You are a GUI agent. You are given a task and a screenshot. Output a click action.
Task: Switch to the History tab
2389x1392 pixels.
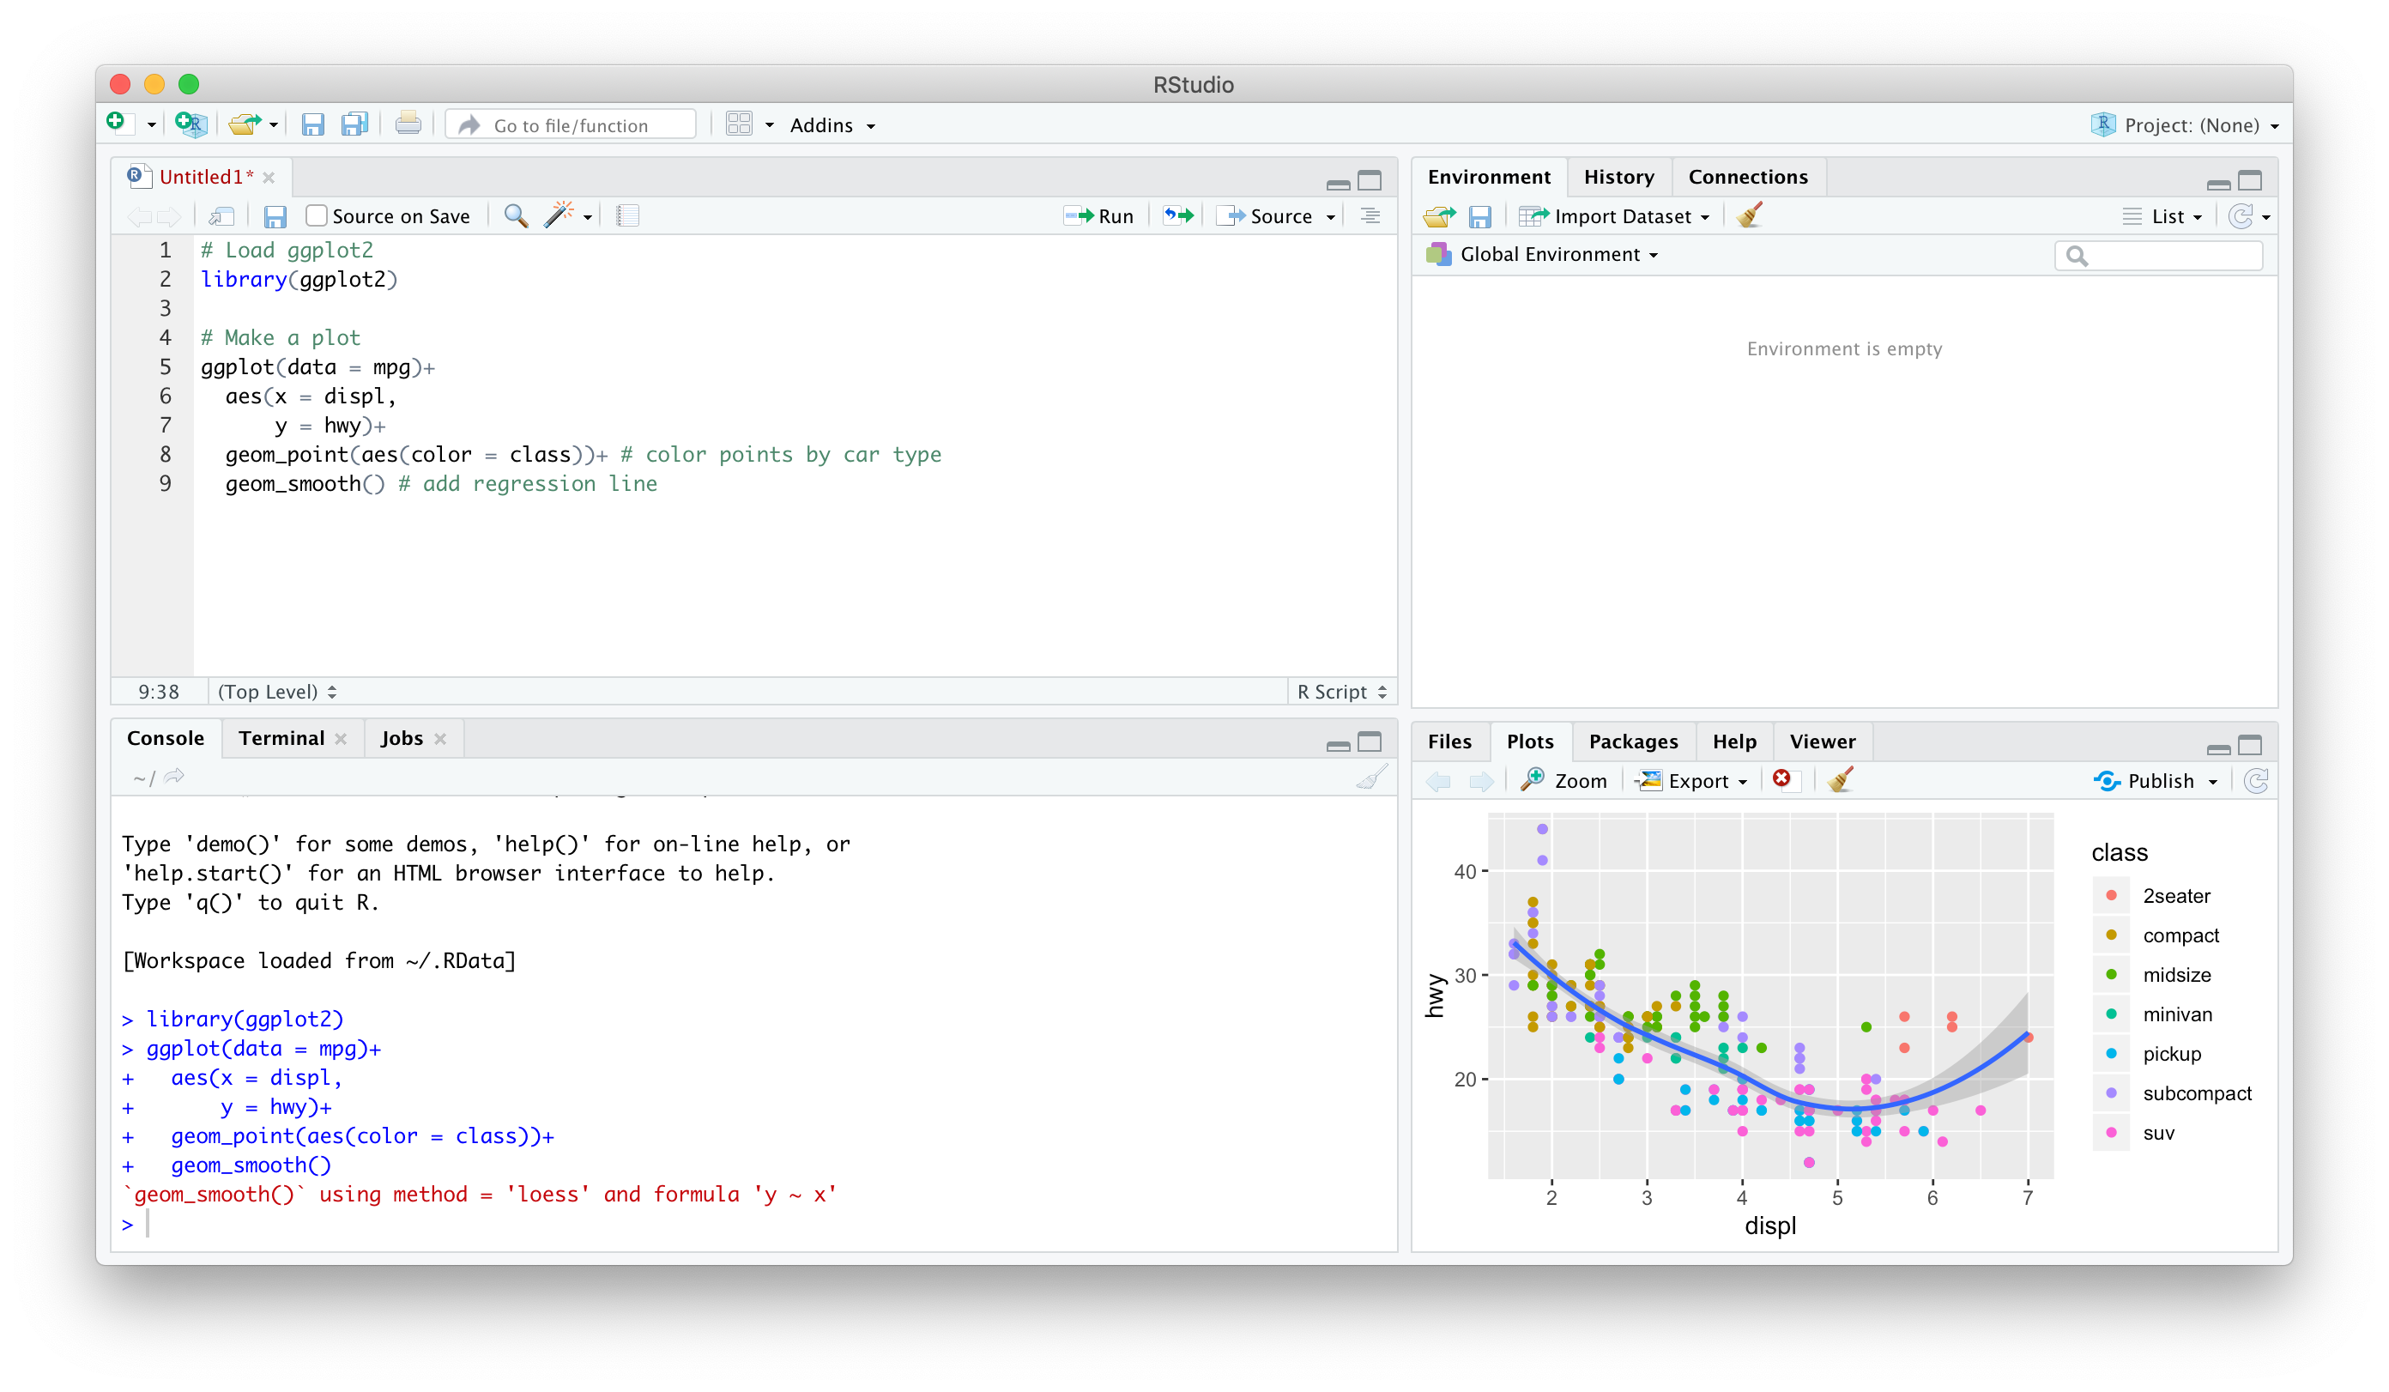pyautogui.click(x=1618, y=177)
